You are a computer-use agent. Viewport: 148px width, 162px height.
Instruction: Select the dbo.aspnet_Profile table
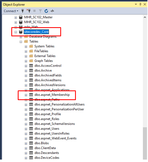48,114
